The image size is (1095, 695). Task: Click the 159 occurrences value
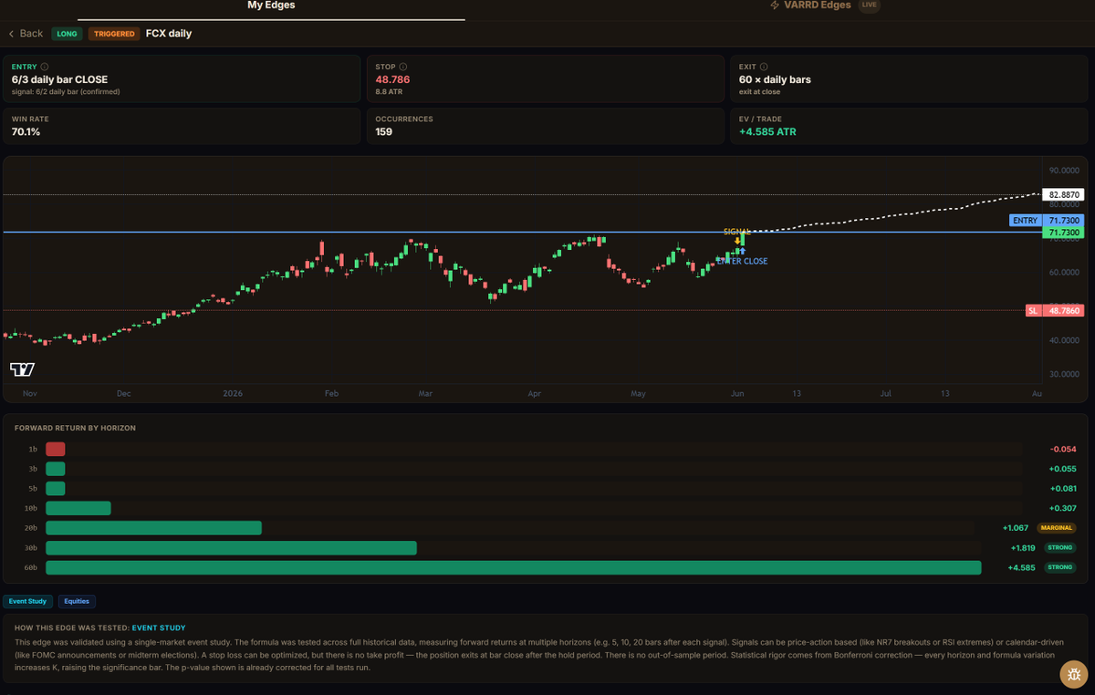pos(384,132)
